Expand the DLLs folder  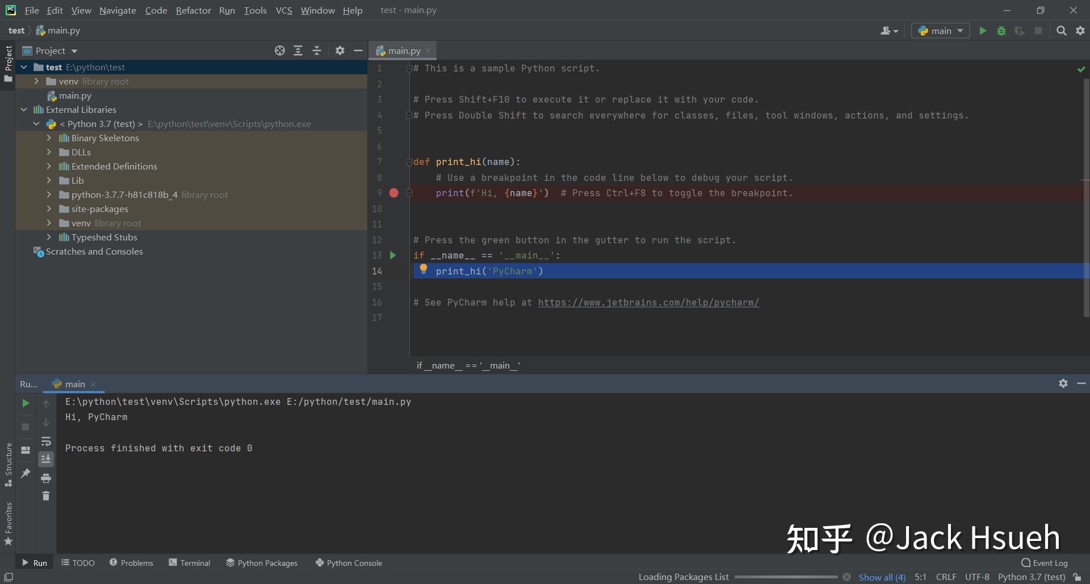49,152
